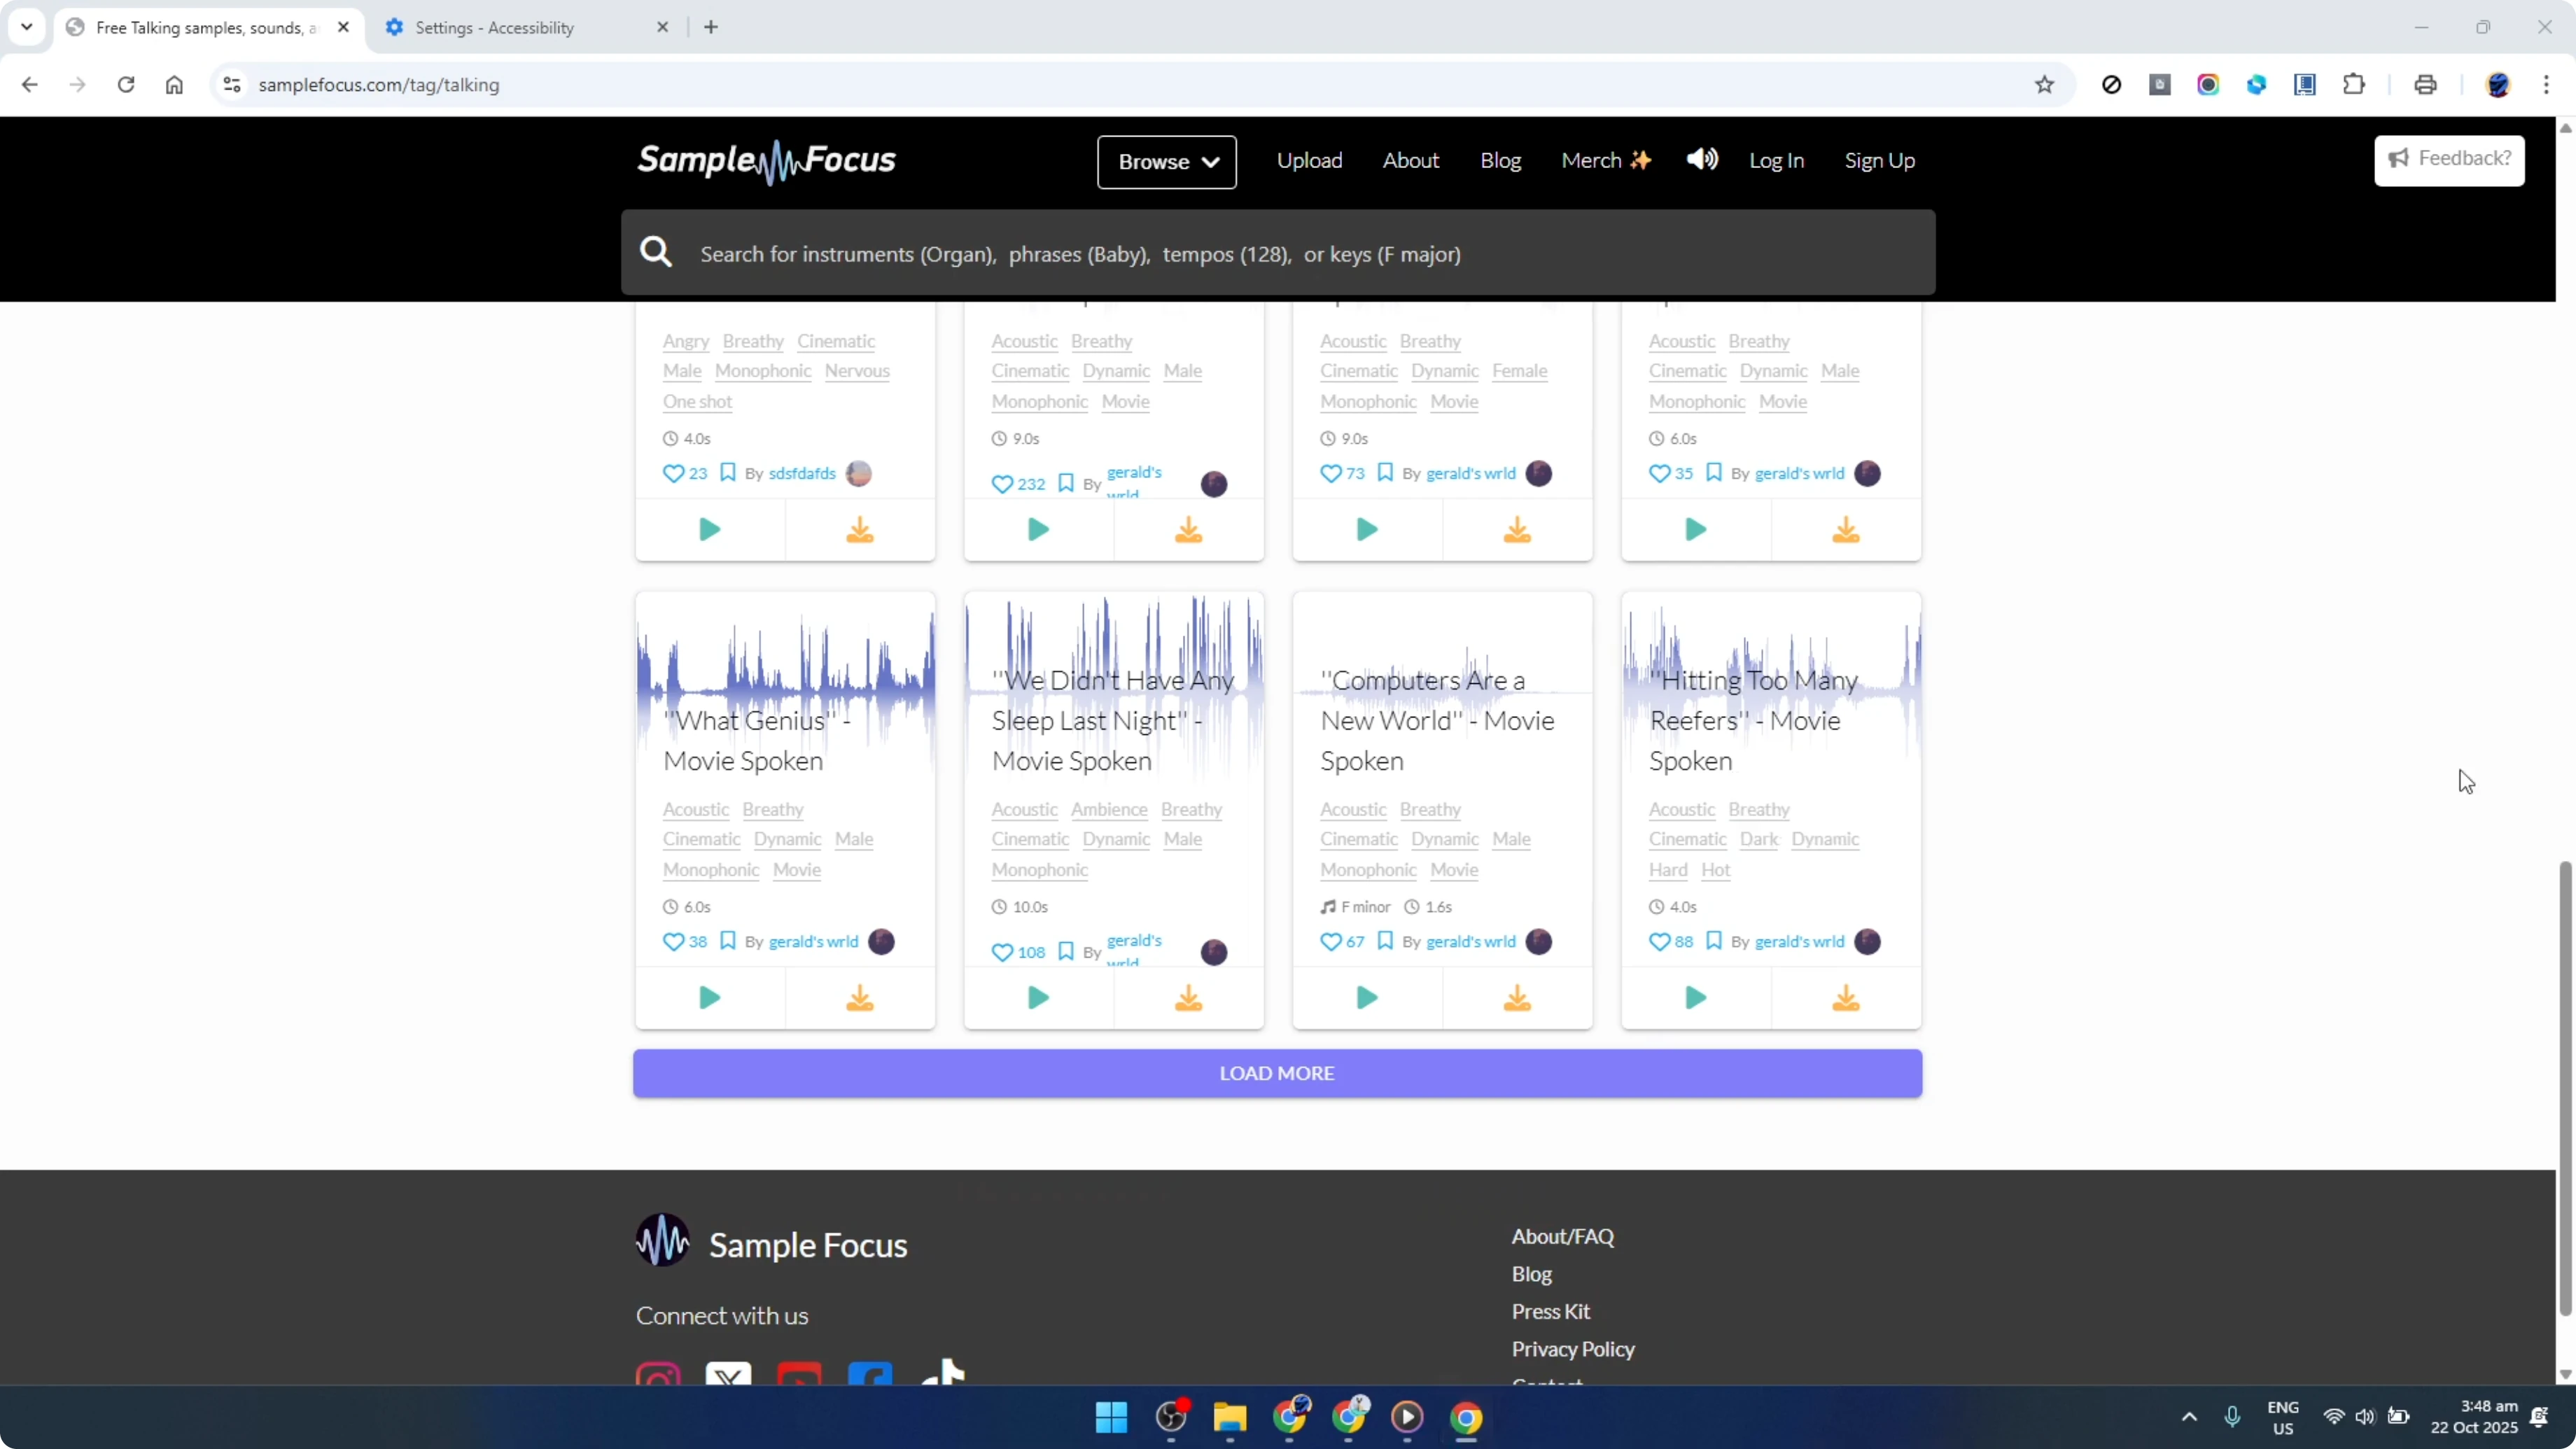
Task: Like the sample with 108 likes
Action: coord(1002,952)
